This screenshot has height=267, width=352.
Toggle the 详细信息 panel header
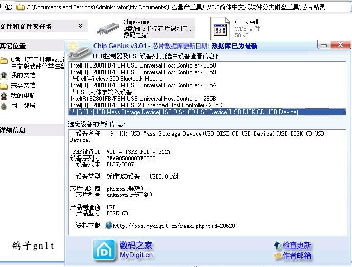(13, 130)
